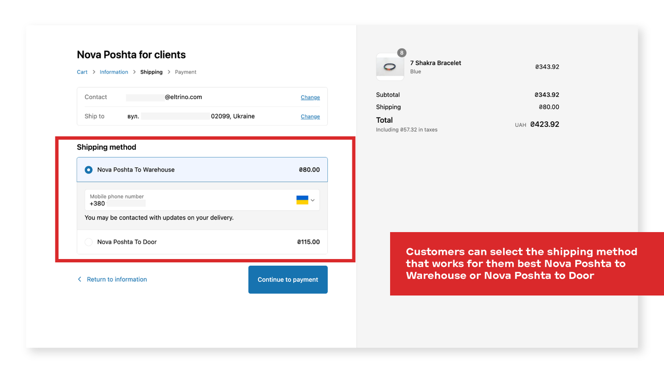The width and height of the screenshot is (664, 373).
Task: Click Return to information
Action: 117,279
